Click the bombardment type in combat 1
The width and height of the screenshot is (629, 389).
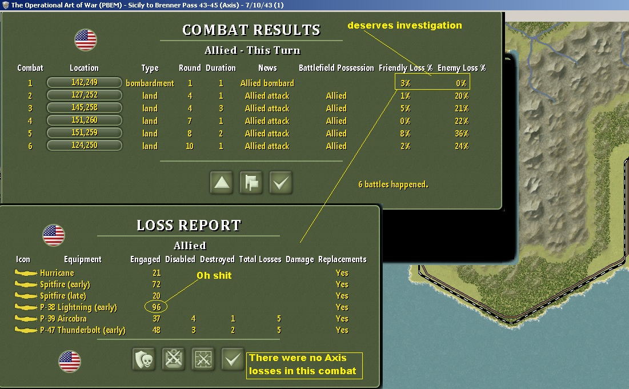150,83
